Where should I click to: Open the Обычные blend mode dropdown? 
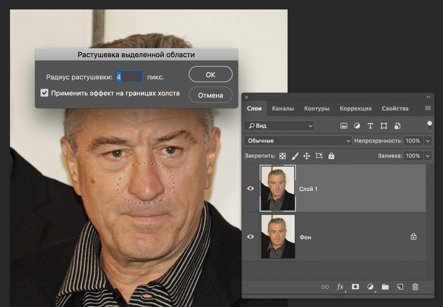tap(298, 141)
